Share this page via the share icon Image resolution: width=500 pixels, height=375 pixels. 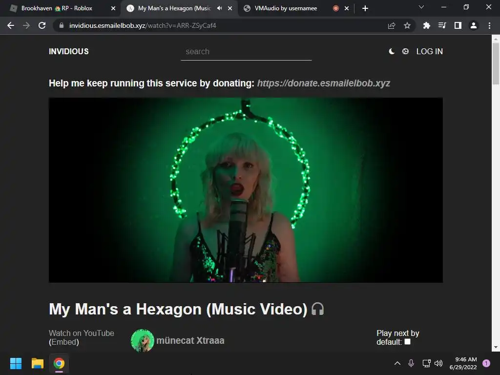(x=392, y=25)
